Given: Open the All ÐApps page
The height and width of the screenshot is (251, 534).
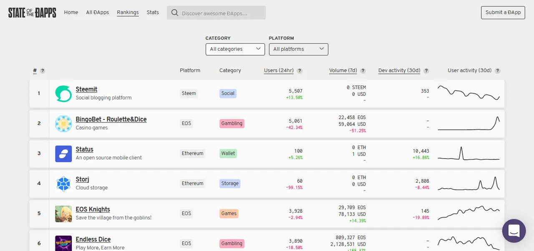Looking at the screenshot, I should 98,12.
